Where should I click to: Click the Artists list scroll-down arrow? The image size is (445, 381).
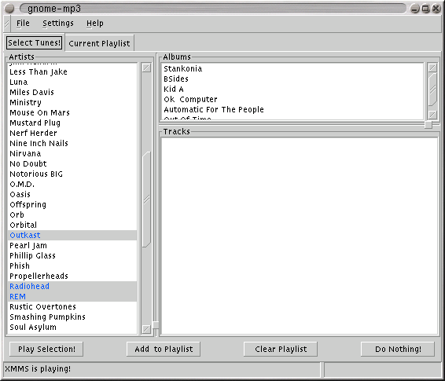[146, 329]
